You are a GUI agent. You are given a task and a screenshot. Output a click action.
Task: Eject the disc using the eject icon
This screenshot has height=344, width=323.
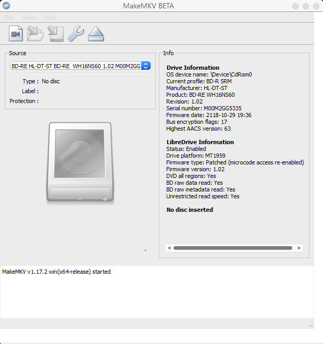click(x=96, y=33)
